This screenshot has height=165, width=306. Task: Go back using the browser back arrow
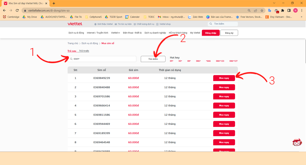[x=4, y=10]
